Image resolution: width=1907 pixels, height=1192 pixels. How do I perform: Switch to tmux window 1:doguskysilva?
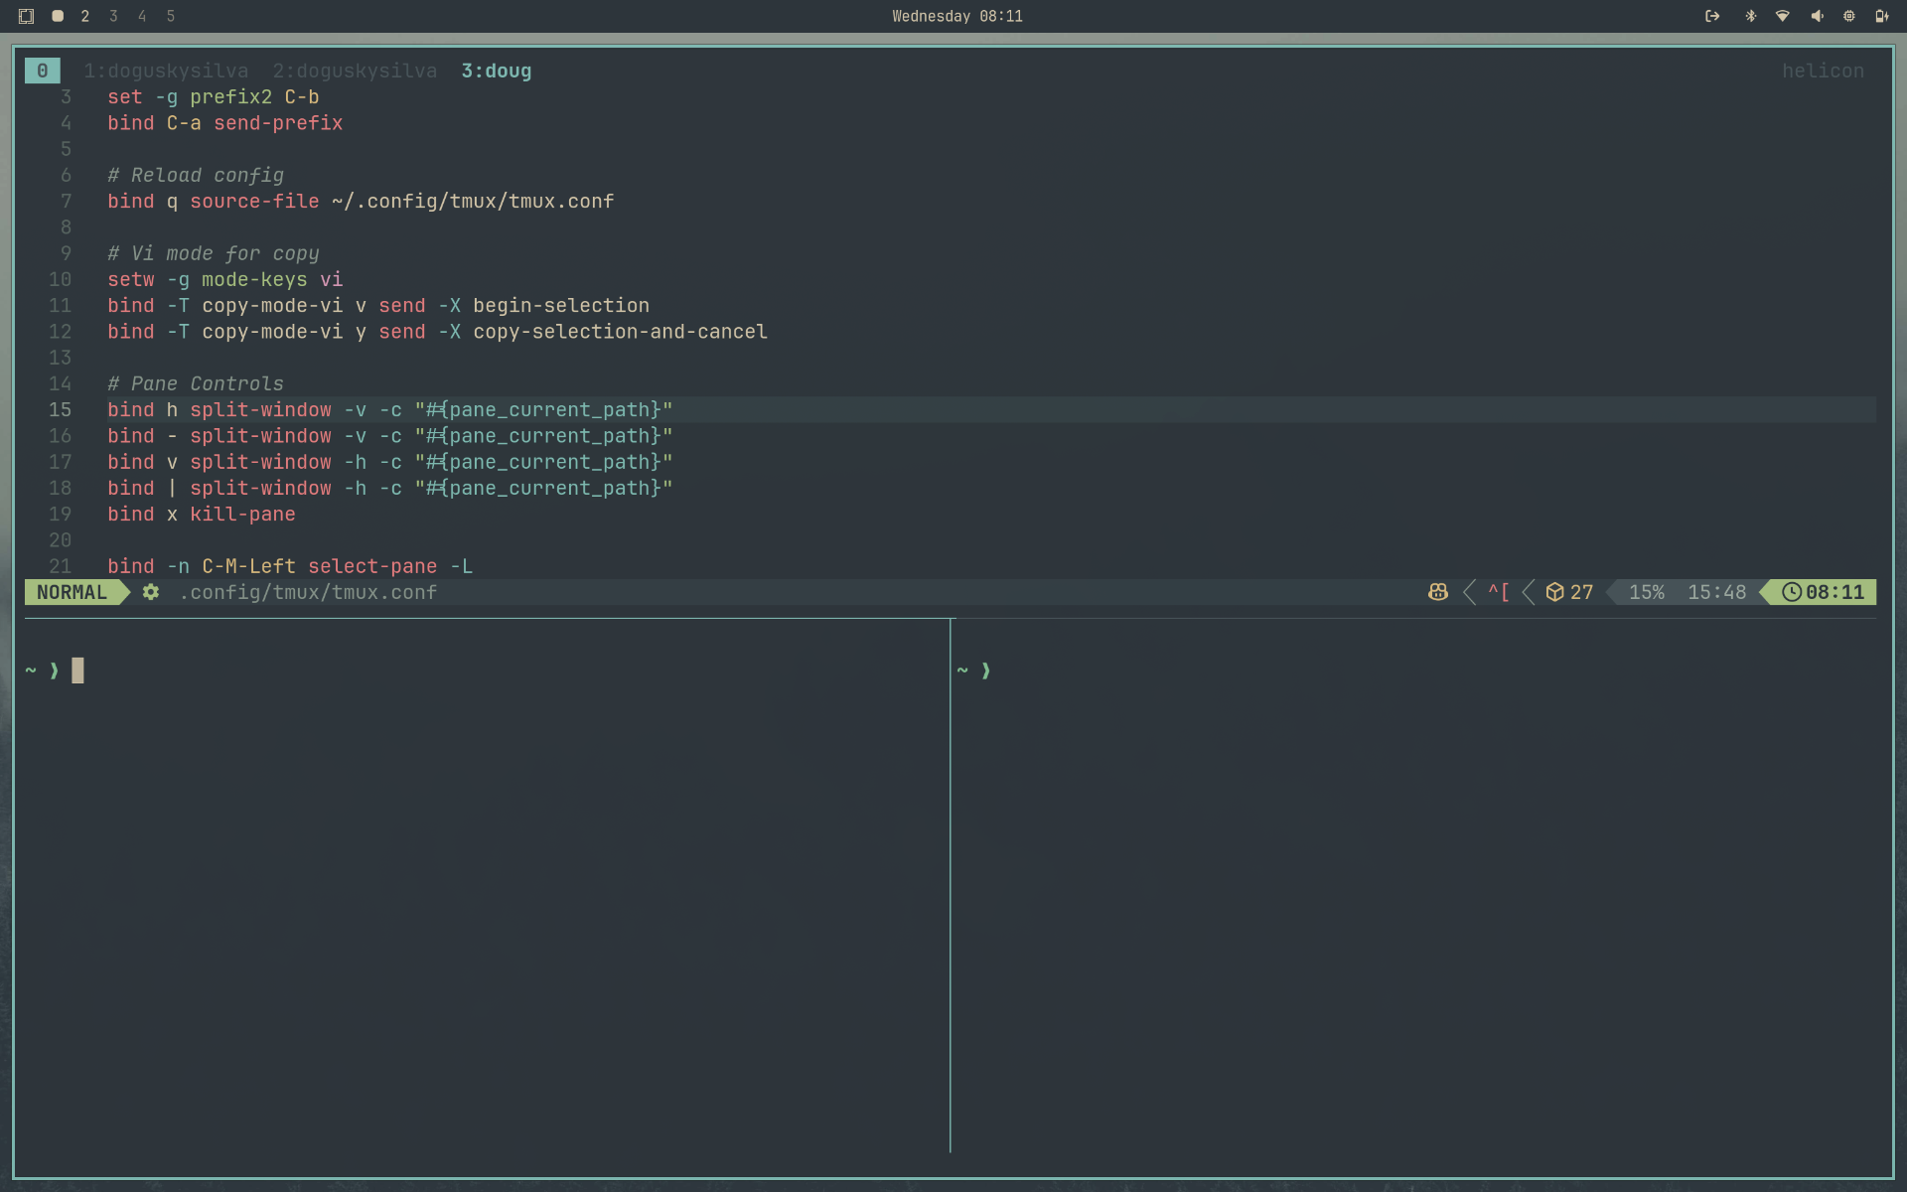(166, 71)
